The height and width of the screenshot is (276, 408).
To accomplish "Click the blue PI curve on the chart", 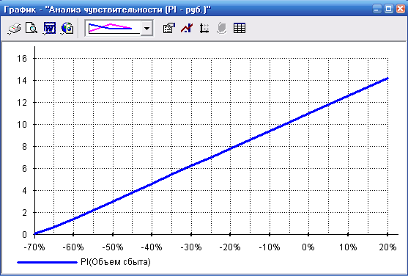I will (211, 157).
